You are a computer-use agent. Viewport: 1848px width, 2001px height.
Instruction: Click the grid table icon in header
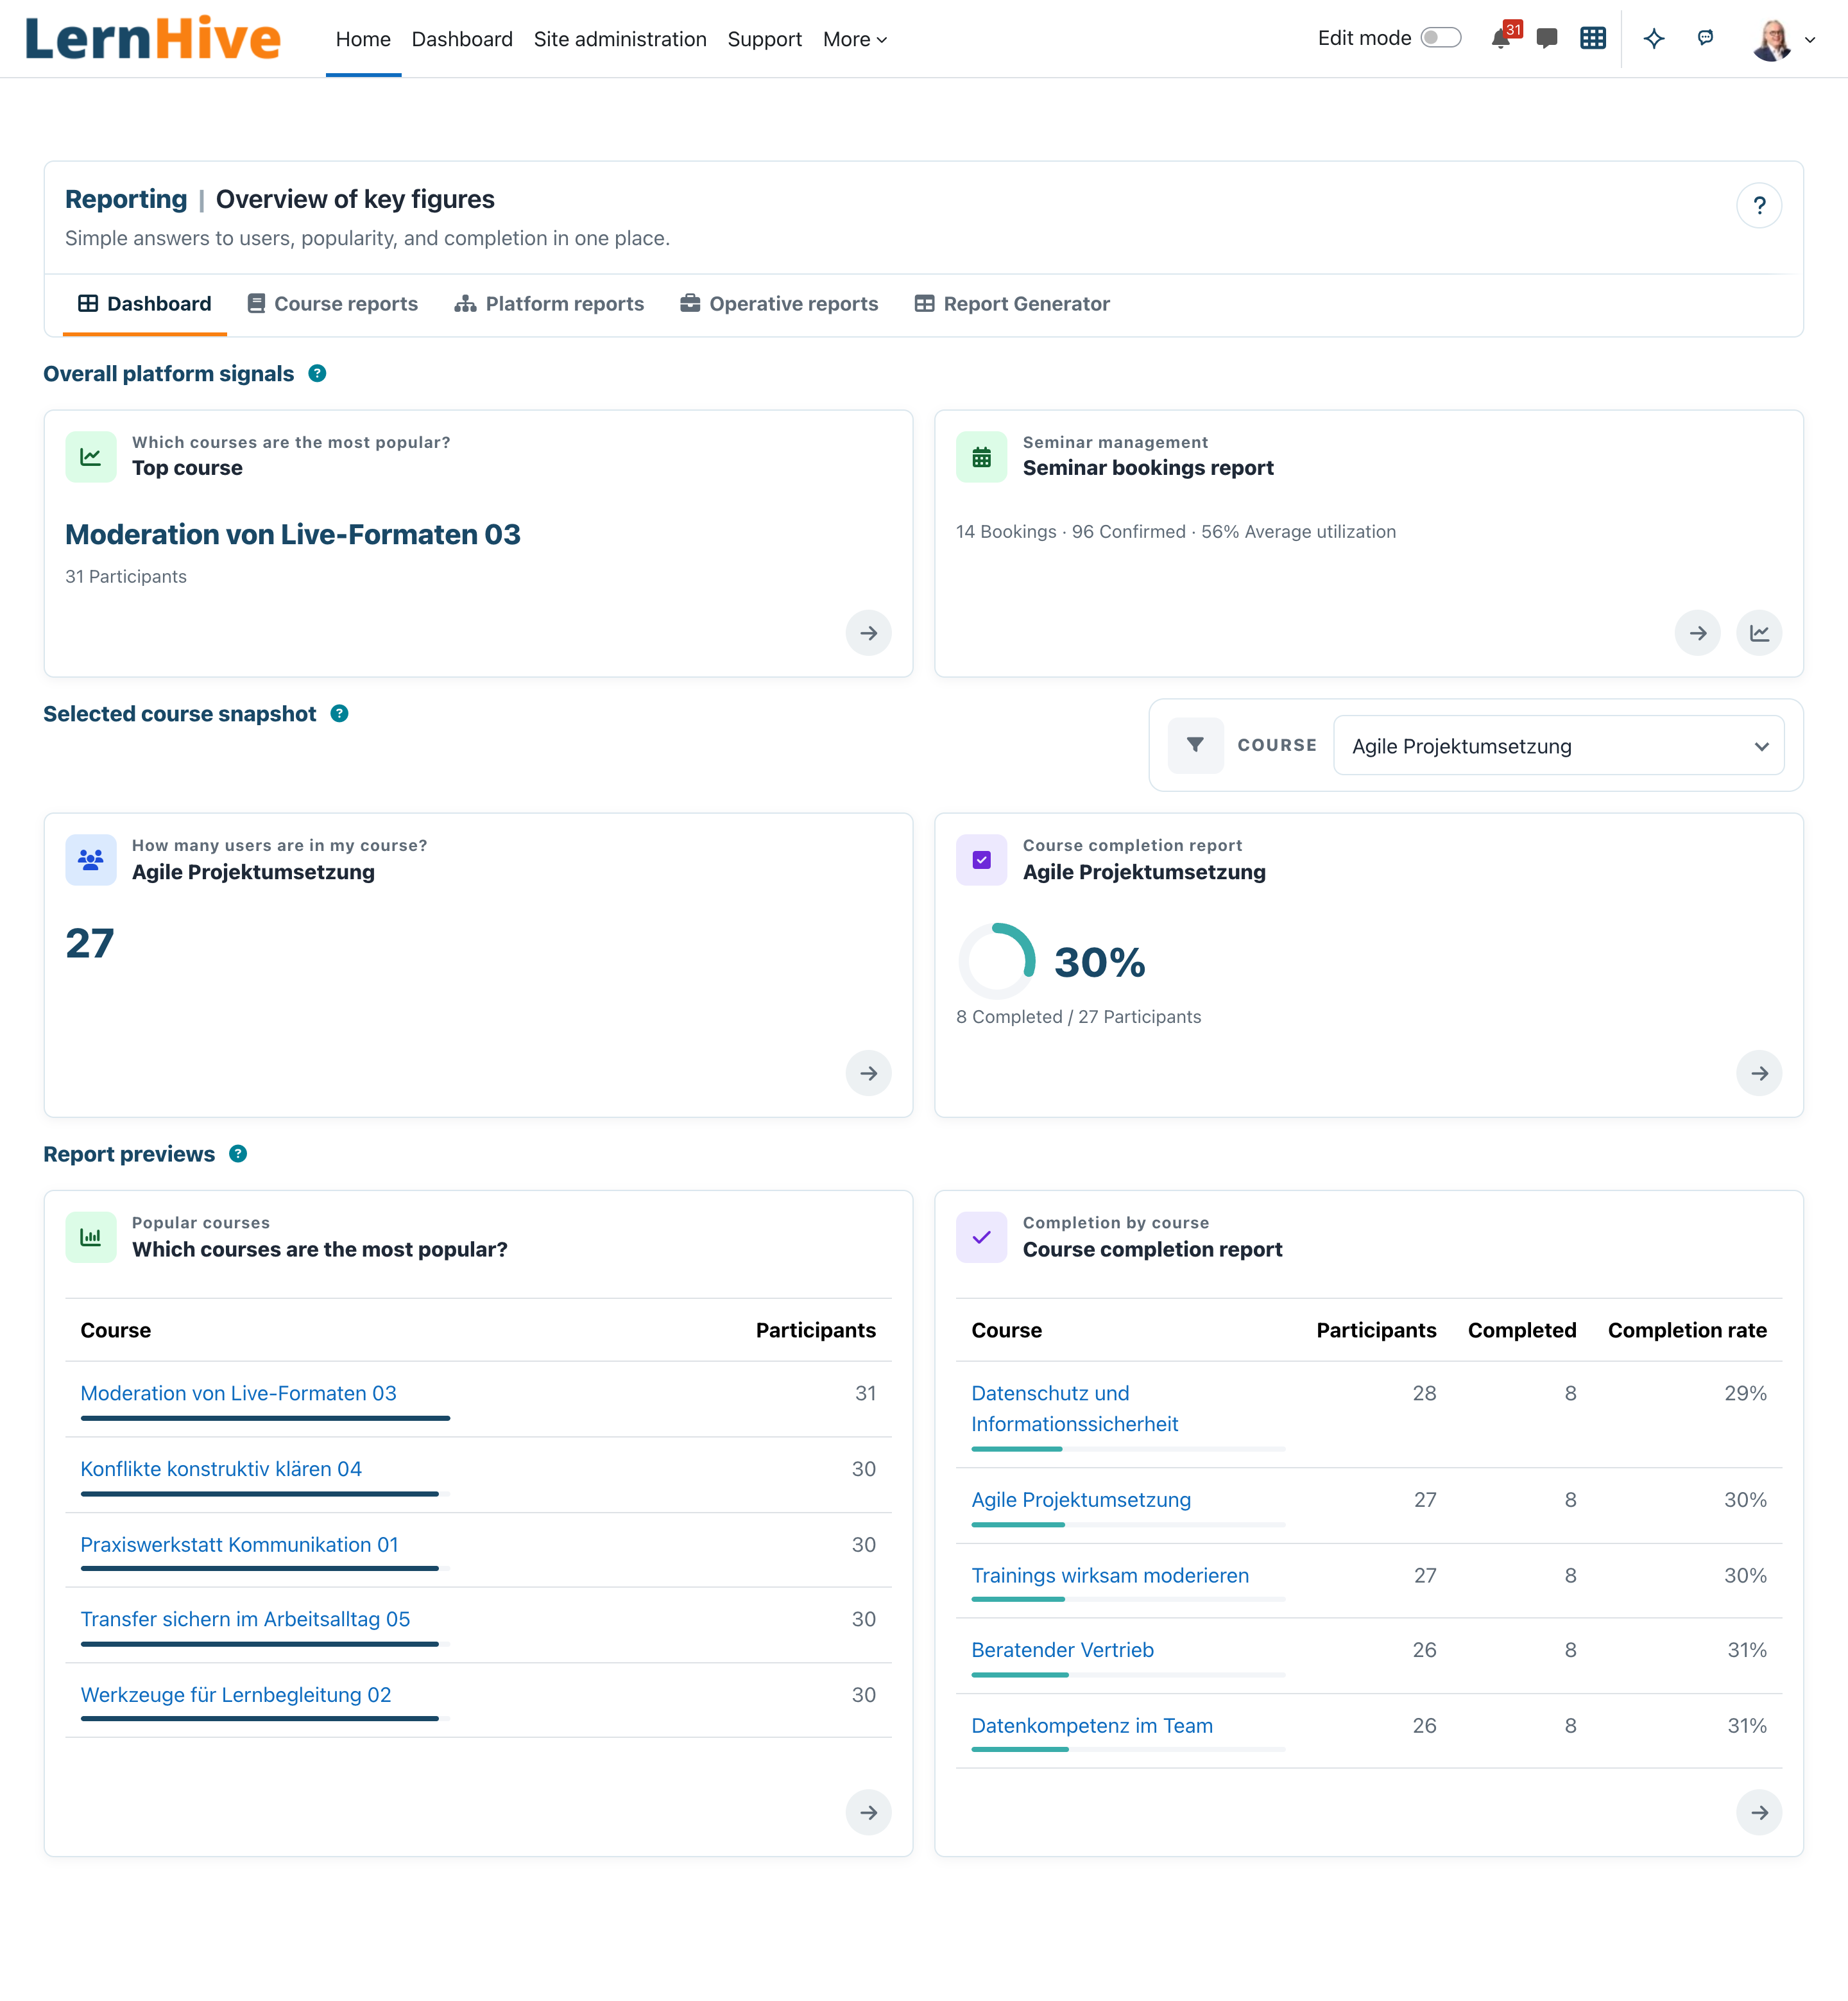click(x=1593, y=39)
